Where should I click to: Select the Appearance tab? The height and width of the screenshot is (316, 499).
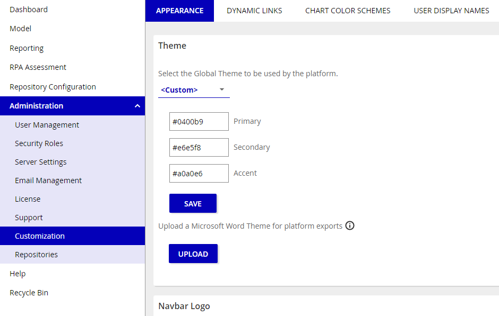coord(179,11)
